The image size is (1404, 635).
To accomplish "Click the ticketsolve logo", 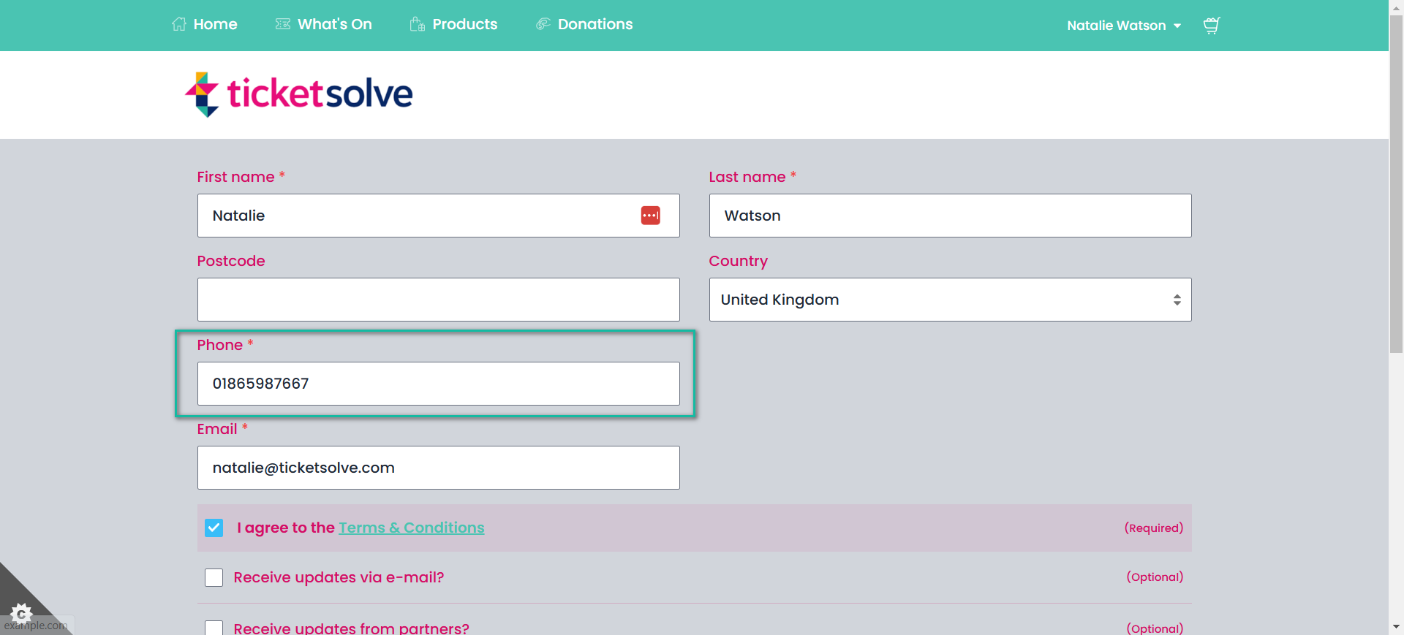I will pyautogui.click(x=299, y=94).
